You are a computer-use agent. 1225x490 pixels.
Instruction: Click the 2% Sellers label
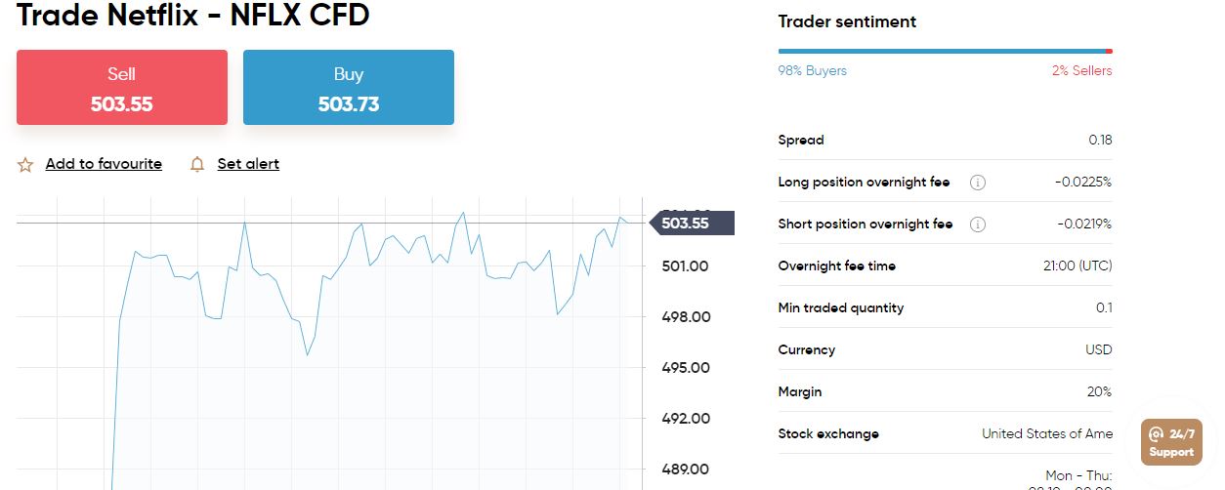[1081, 70]
